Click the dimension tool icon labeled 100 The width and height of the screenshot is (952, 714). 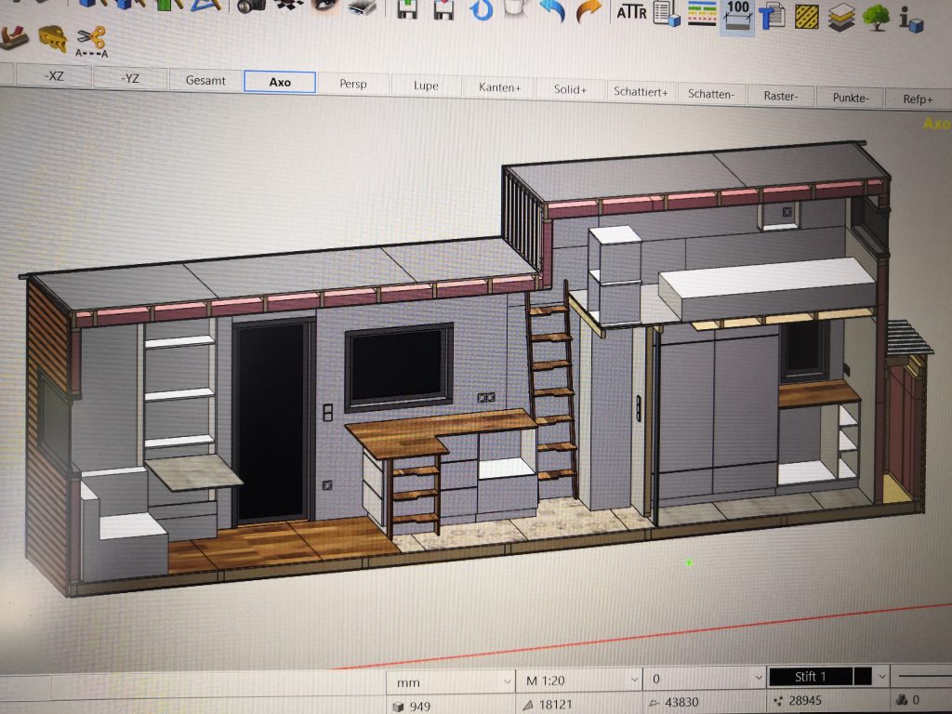click(737, 14)
